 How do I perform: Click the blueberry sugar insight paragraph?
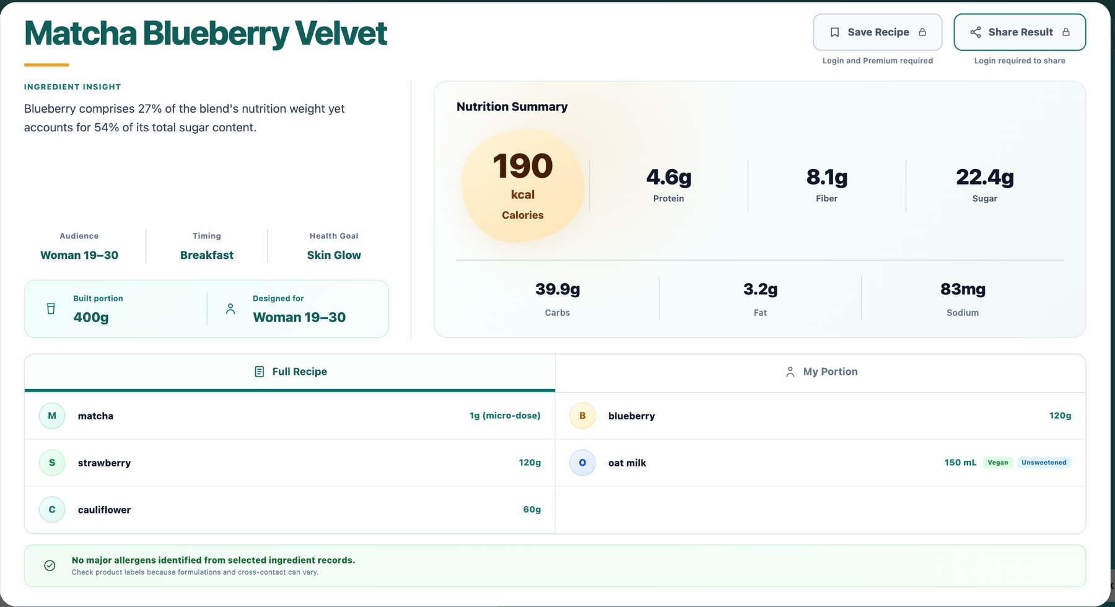[184, 118]
